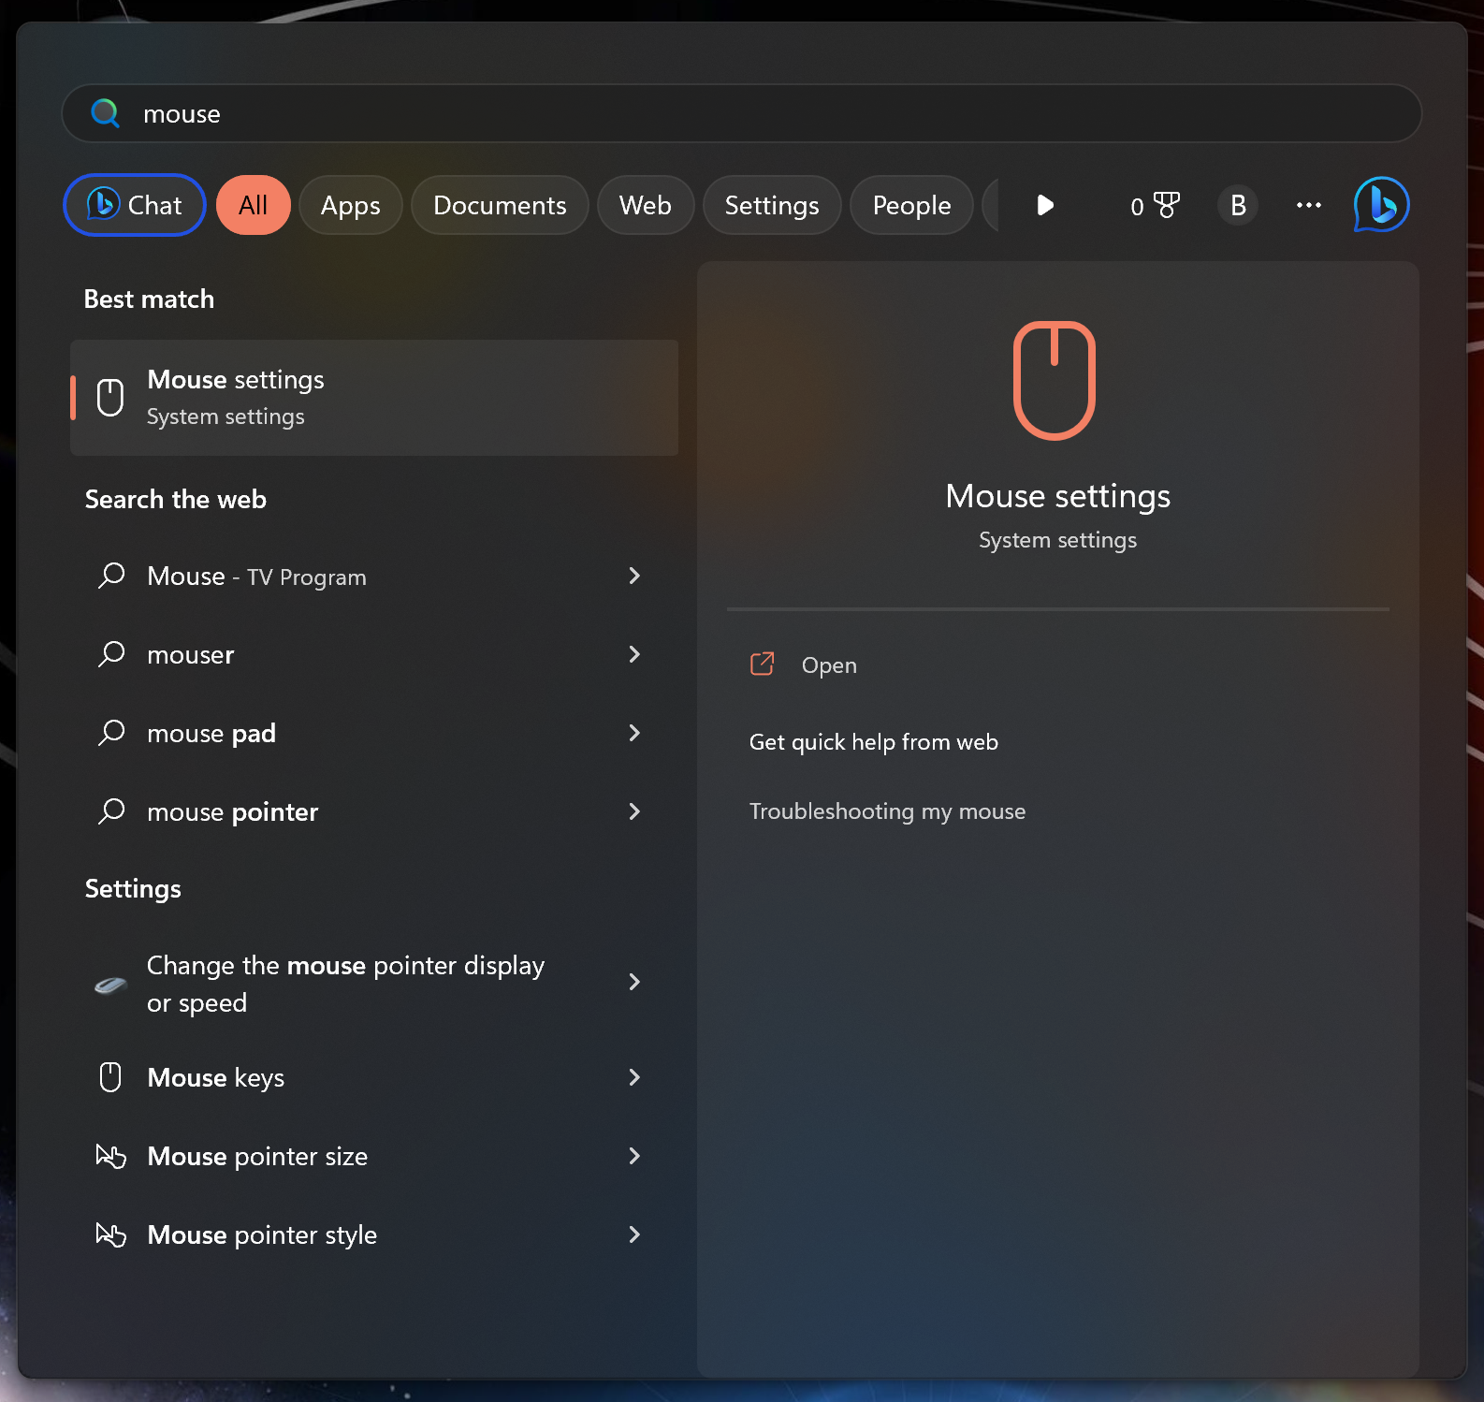
Task: Click into the search text field
Action: [749, 113]
